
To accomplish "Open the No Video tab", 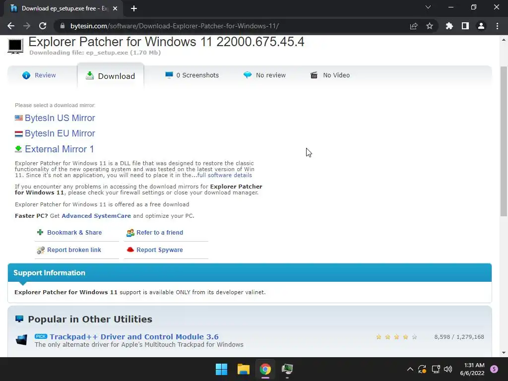I will click(x=330, y=75).
